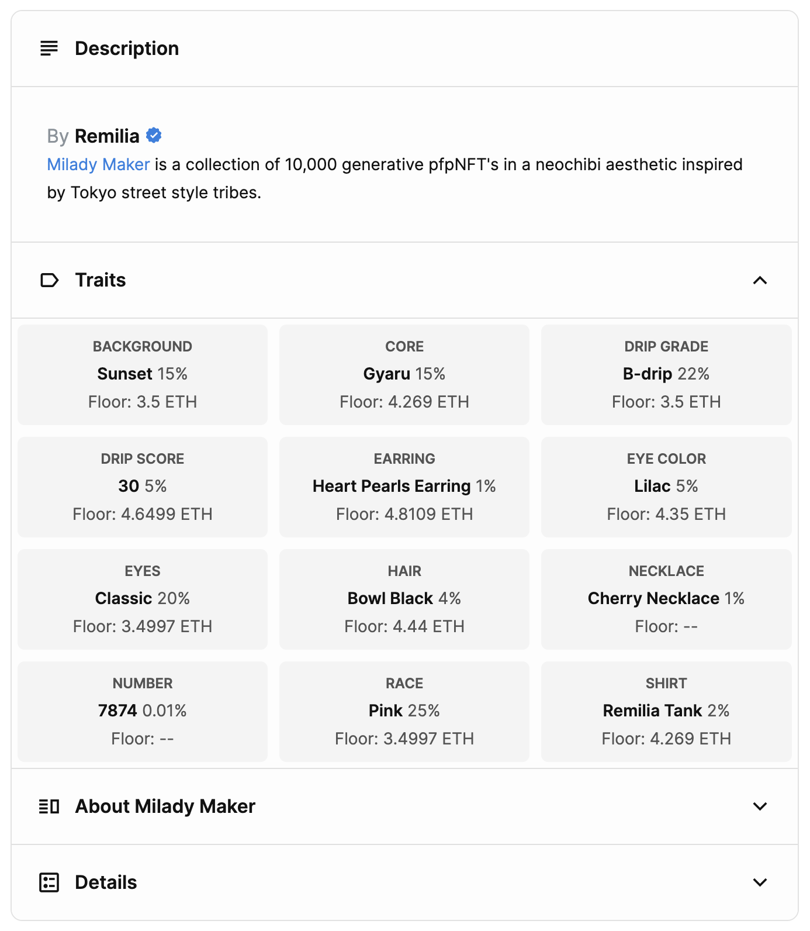The width and height of the screenshot is (810, 931).
Task: Click the verified badge next to Remilia
Action: click(x=154, y=136)
